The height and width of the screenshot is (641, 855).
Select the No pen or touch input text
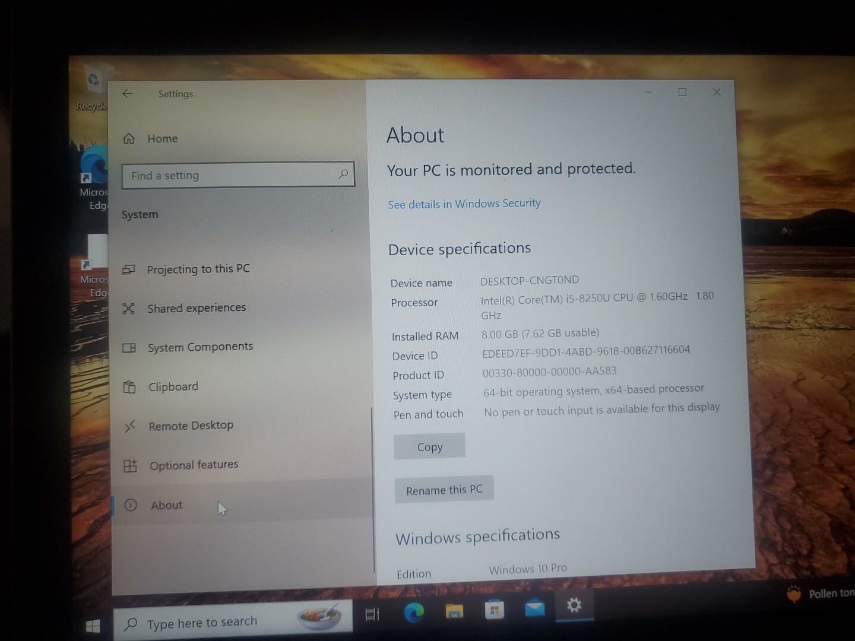602,410
